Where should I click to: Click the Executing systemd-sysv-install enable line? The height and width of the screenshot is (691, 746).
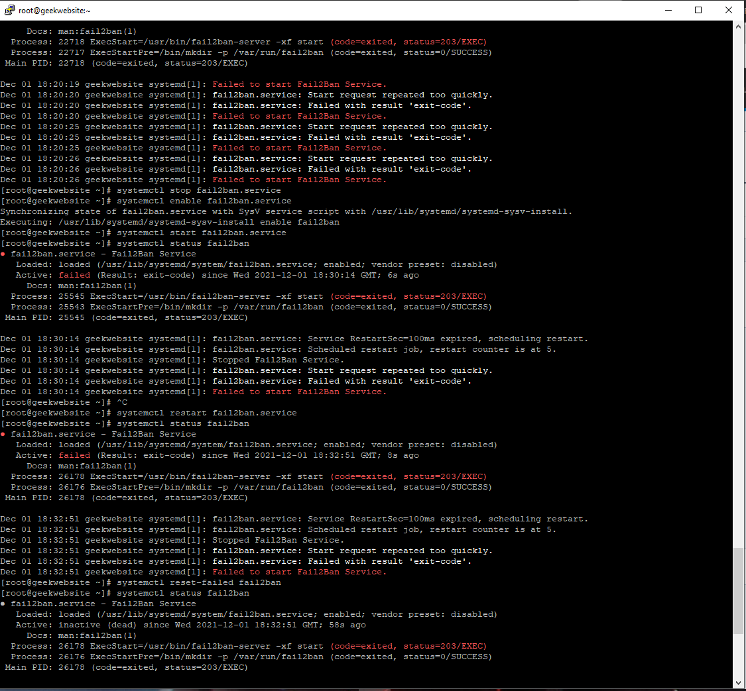tap(170, 222)
